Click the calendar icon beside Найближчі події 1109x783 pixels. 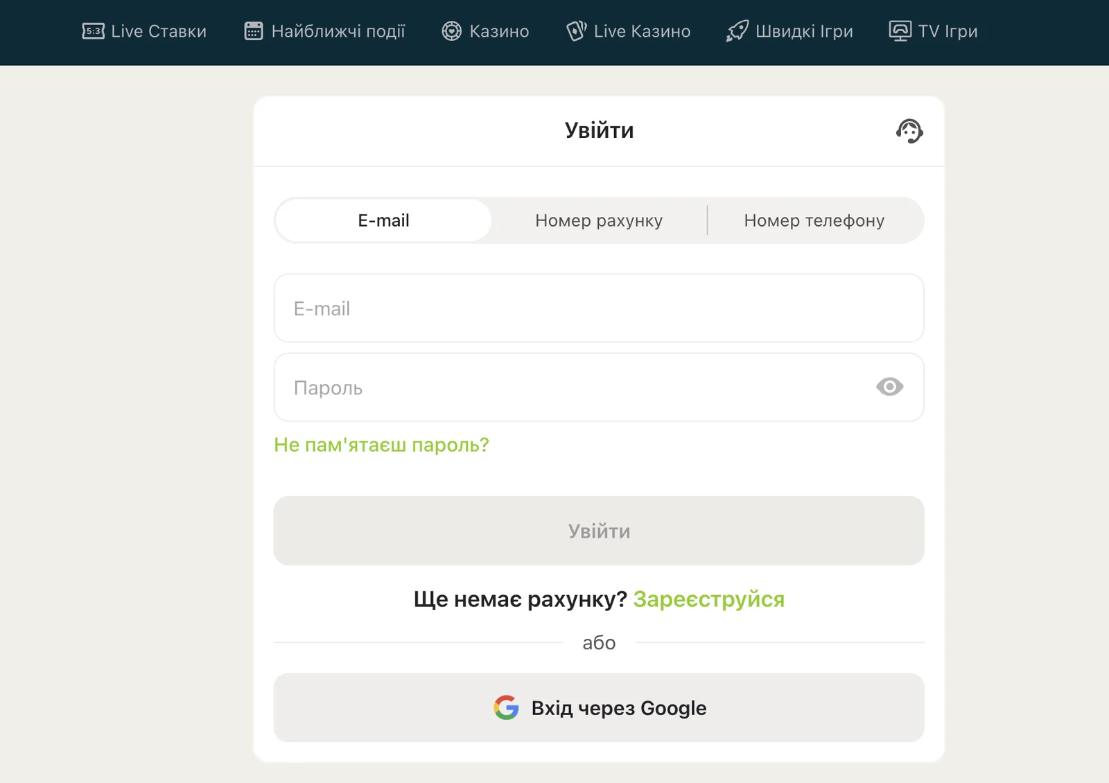pos(254,31)
